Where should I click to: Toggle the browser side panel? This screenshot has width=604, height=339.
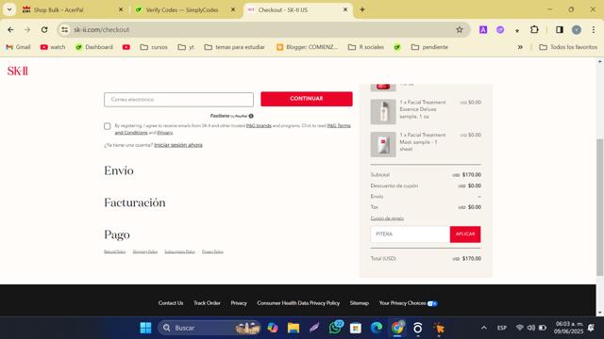tap(560, 29)
